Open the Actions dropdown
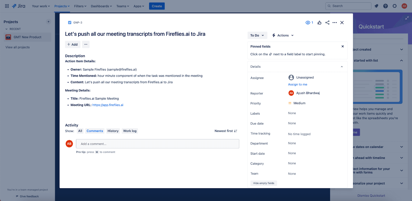412x201 pixels. coord(283,35)
